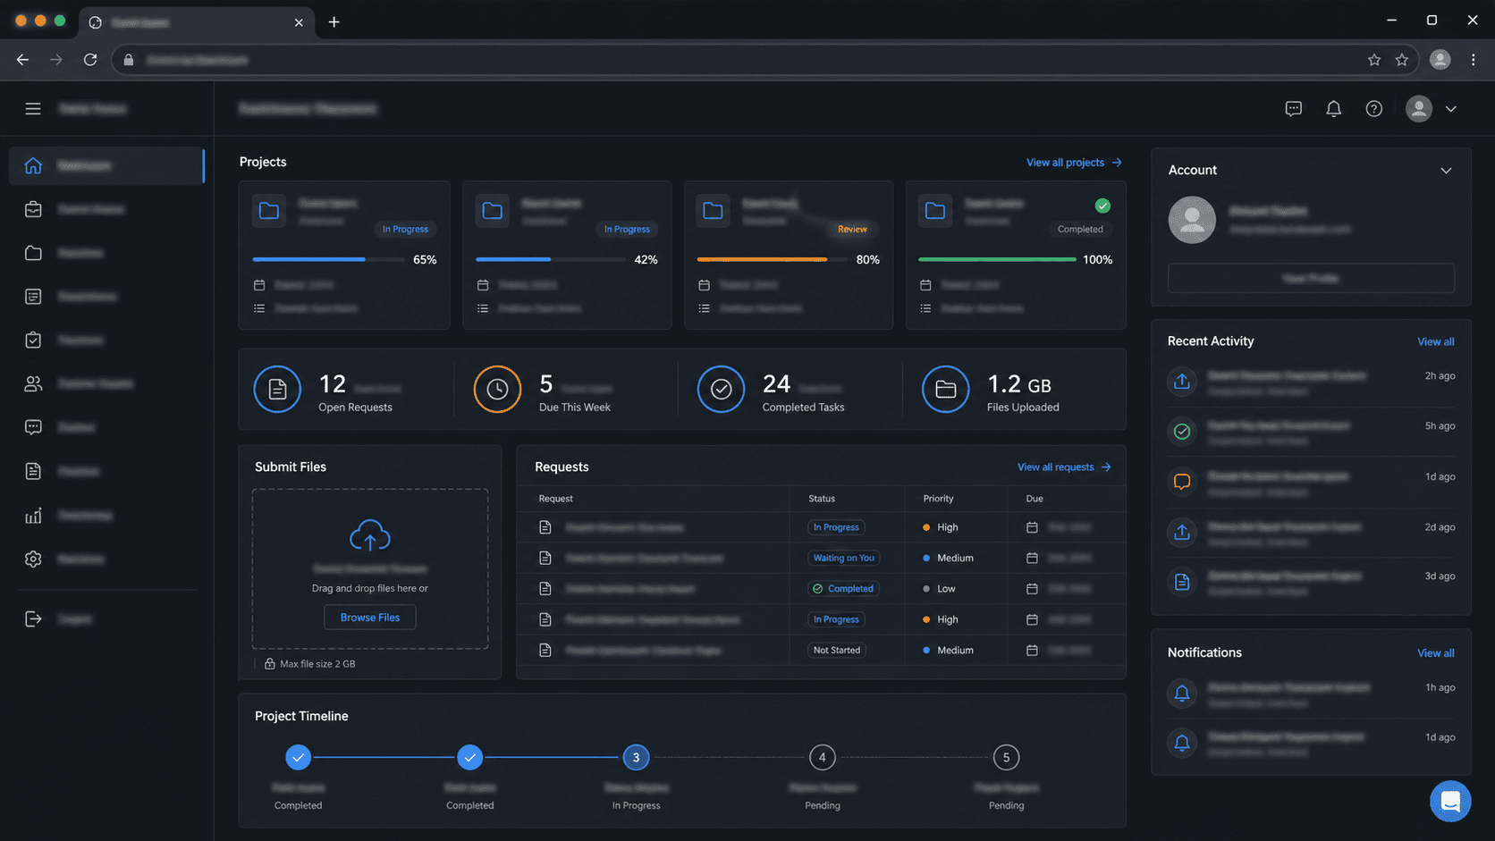Click the home icon in sidebar

click(33, 165)
